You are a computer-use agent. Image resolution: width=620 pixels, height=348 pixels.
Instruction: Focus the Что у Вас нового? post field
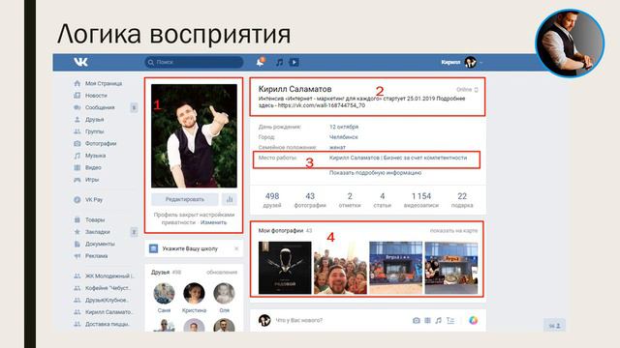299,320
